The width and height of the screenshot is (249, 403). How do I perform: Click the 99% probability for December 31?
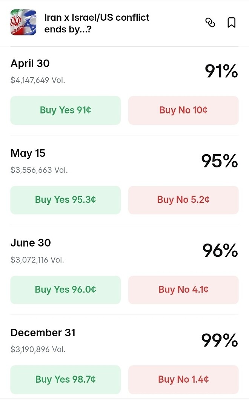tap(220, 341)
